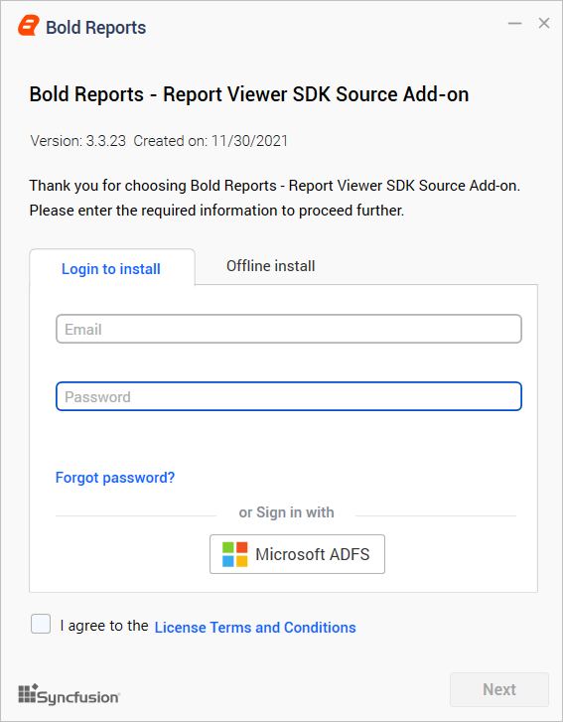This screenshot has width=563, height=722.
Task: Close the Bold Reports installer window
Action: point(544,23)
